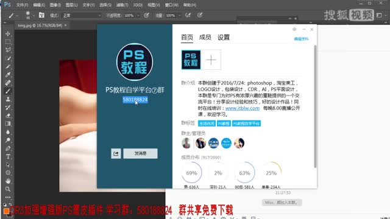The image size is (390, 219).
Task: Select the Pen tool
Action: tap(8, 148)
